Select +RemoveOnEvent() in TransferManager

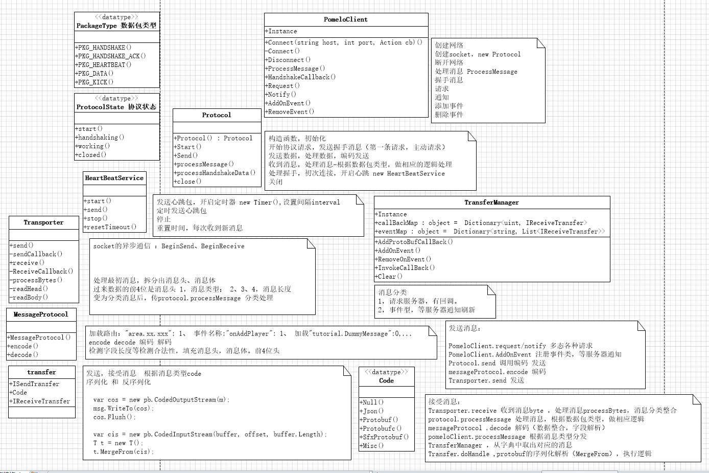tap(404, 259)
